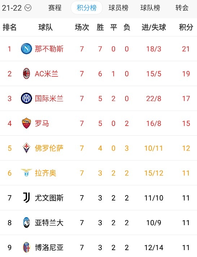Open the 21-22 season dropdown arrow
The height and width of the screenshot is (257, 197).
(28, 8)
